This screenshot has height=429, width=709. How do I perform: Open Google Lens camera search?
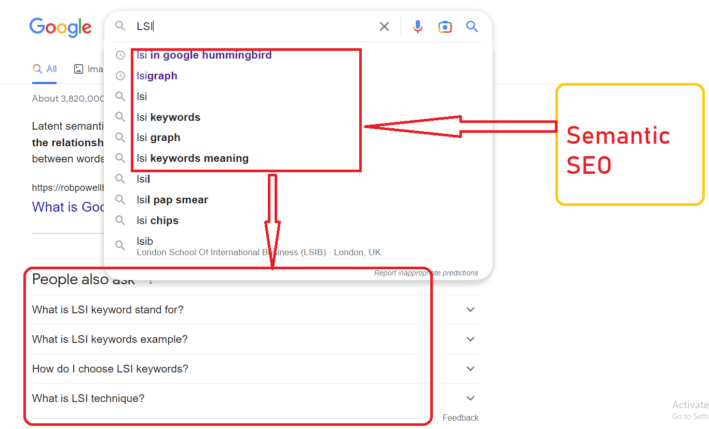tap(445, 26)
